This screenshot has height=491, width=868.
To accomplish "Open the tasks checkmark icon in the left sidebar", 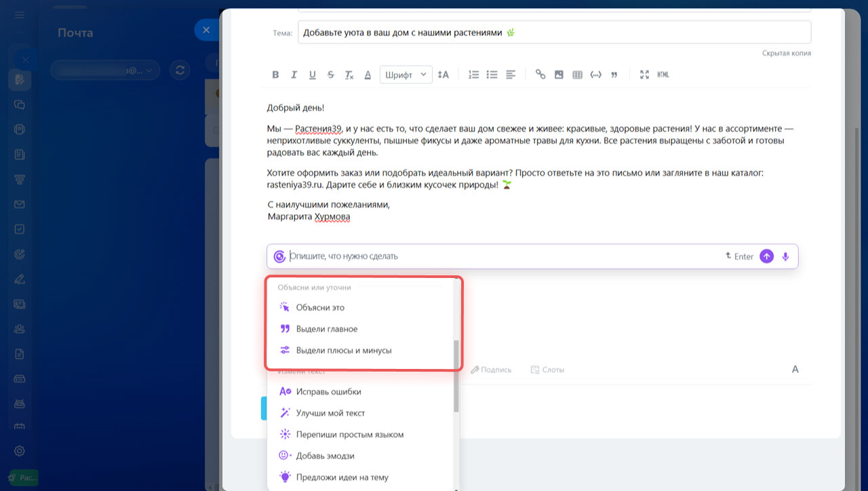I will coord(20,229).
